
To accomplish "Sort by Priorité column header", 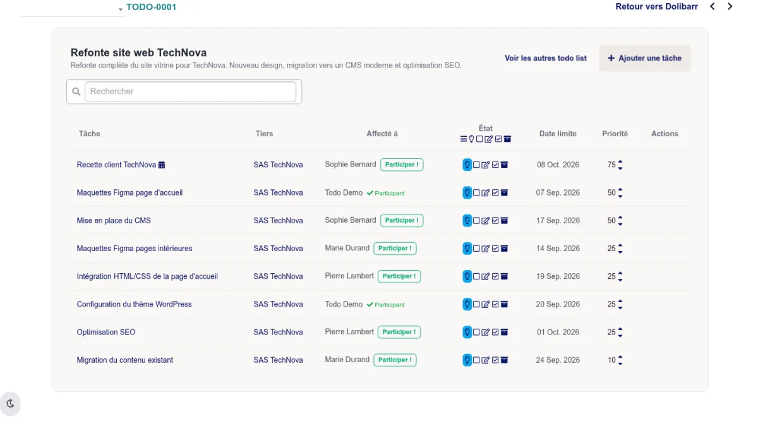I will [615, 134].
